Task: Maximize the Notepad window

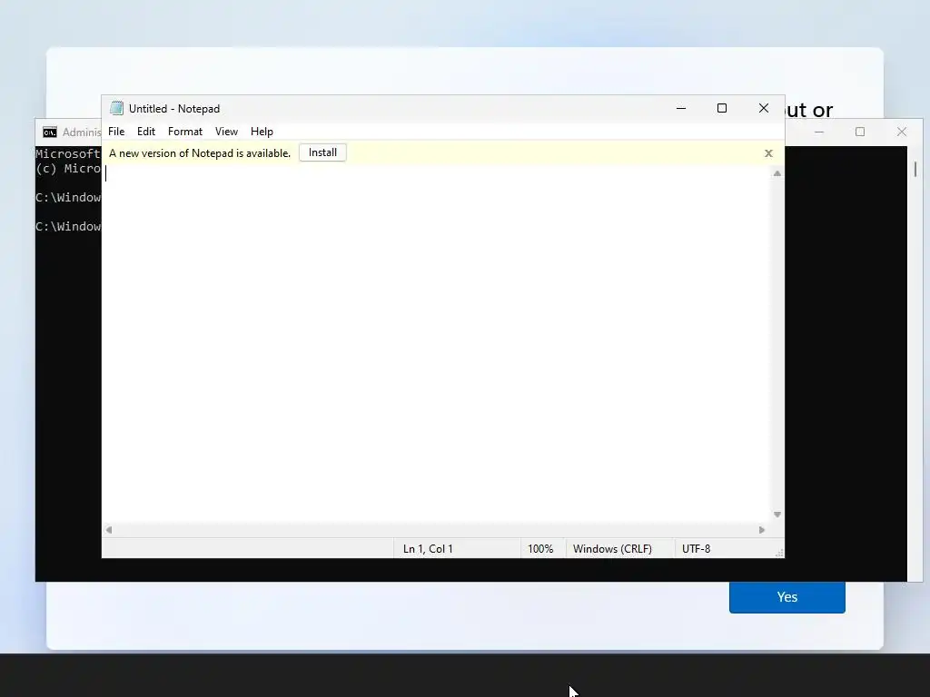Action: pos(722,109)
